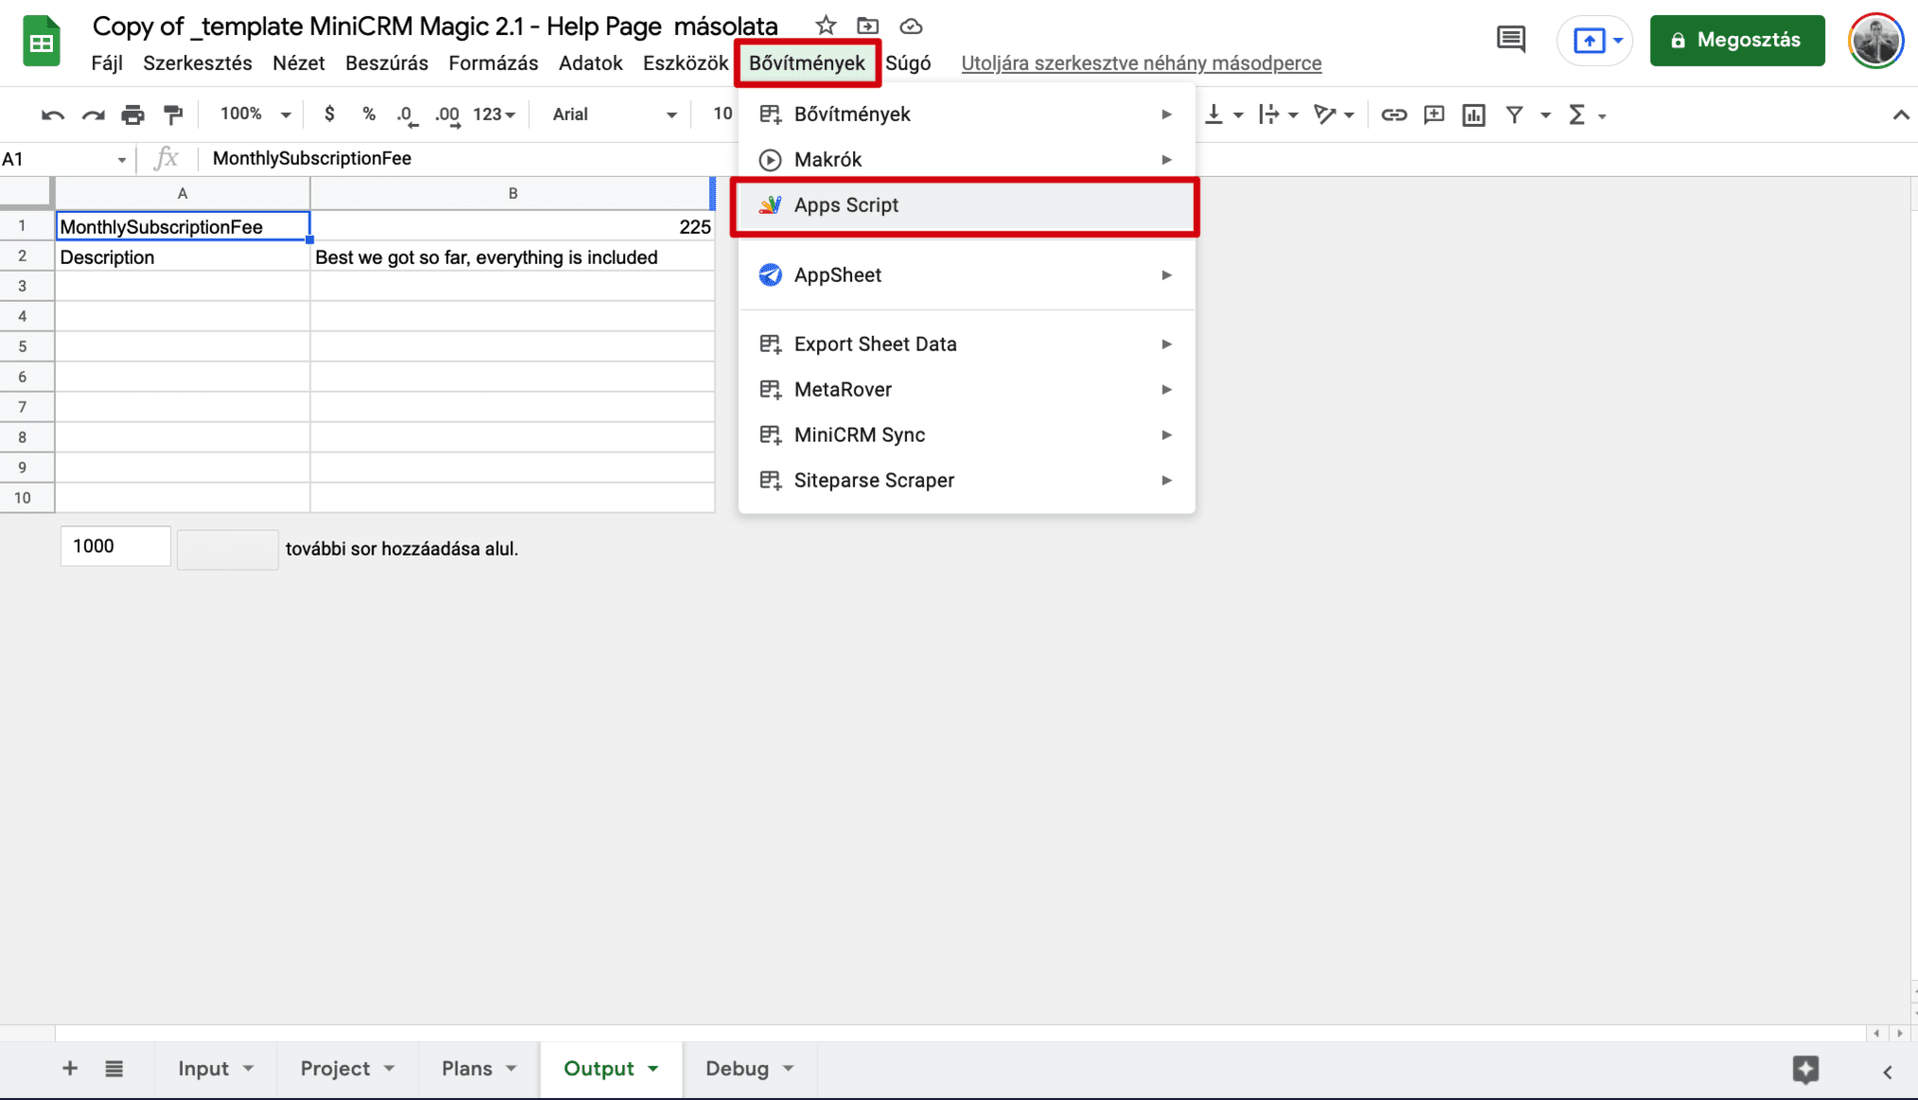Open the Output tab options arrow
Viewport: 1918px width, 1100px height.
click(653, 1068)
